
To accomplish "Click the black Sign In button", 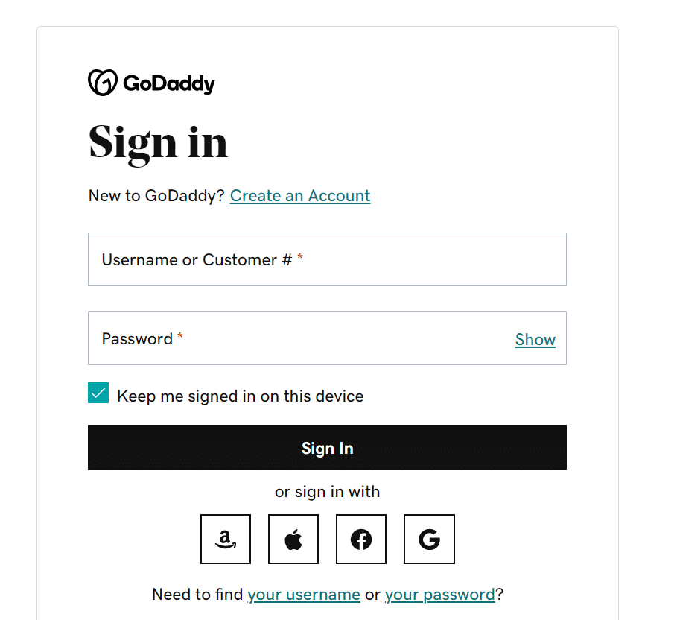I will (327, 448).
